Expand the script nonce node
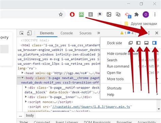161x123 pixels. [26, 102]
